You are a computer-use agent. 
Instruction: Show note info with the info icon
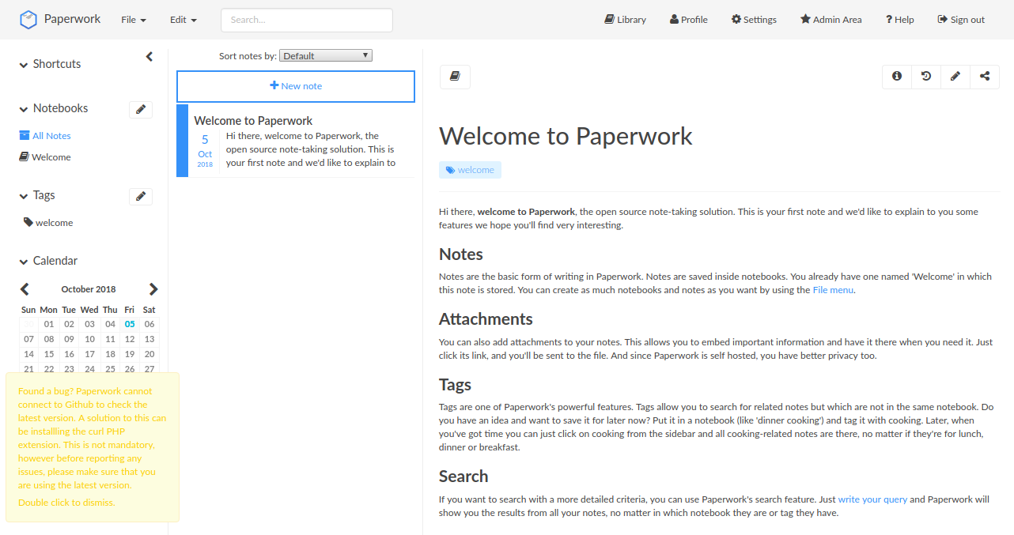point(897,77)
